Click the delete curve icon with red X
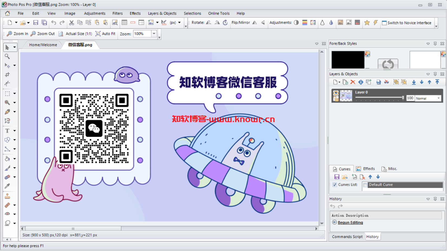 362,177
